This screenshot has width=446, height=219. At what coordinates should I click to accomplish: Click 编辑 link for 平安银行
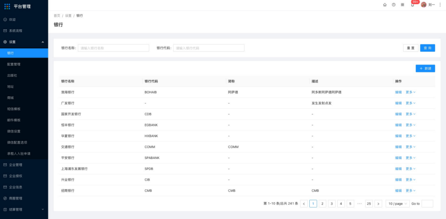click(398, 158)
